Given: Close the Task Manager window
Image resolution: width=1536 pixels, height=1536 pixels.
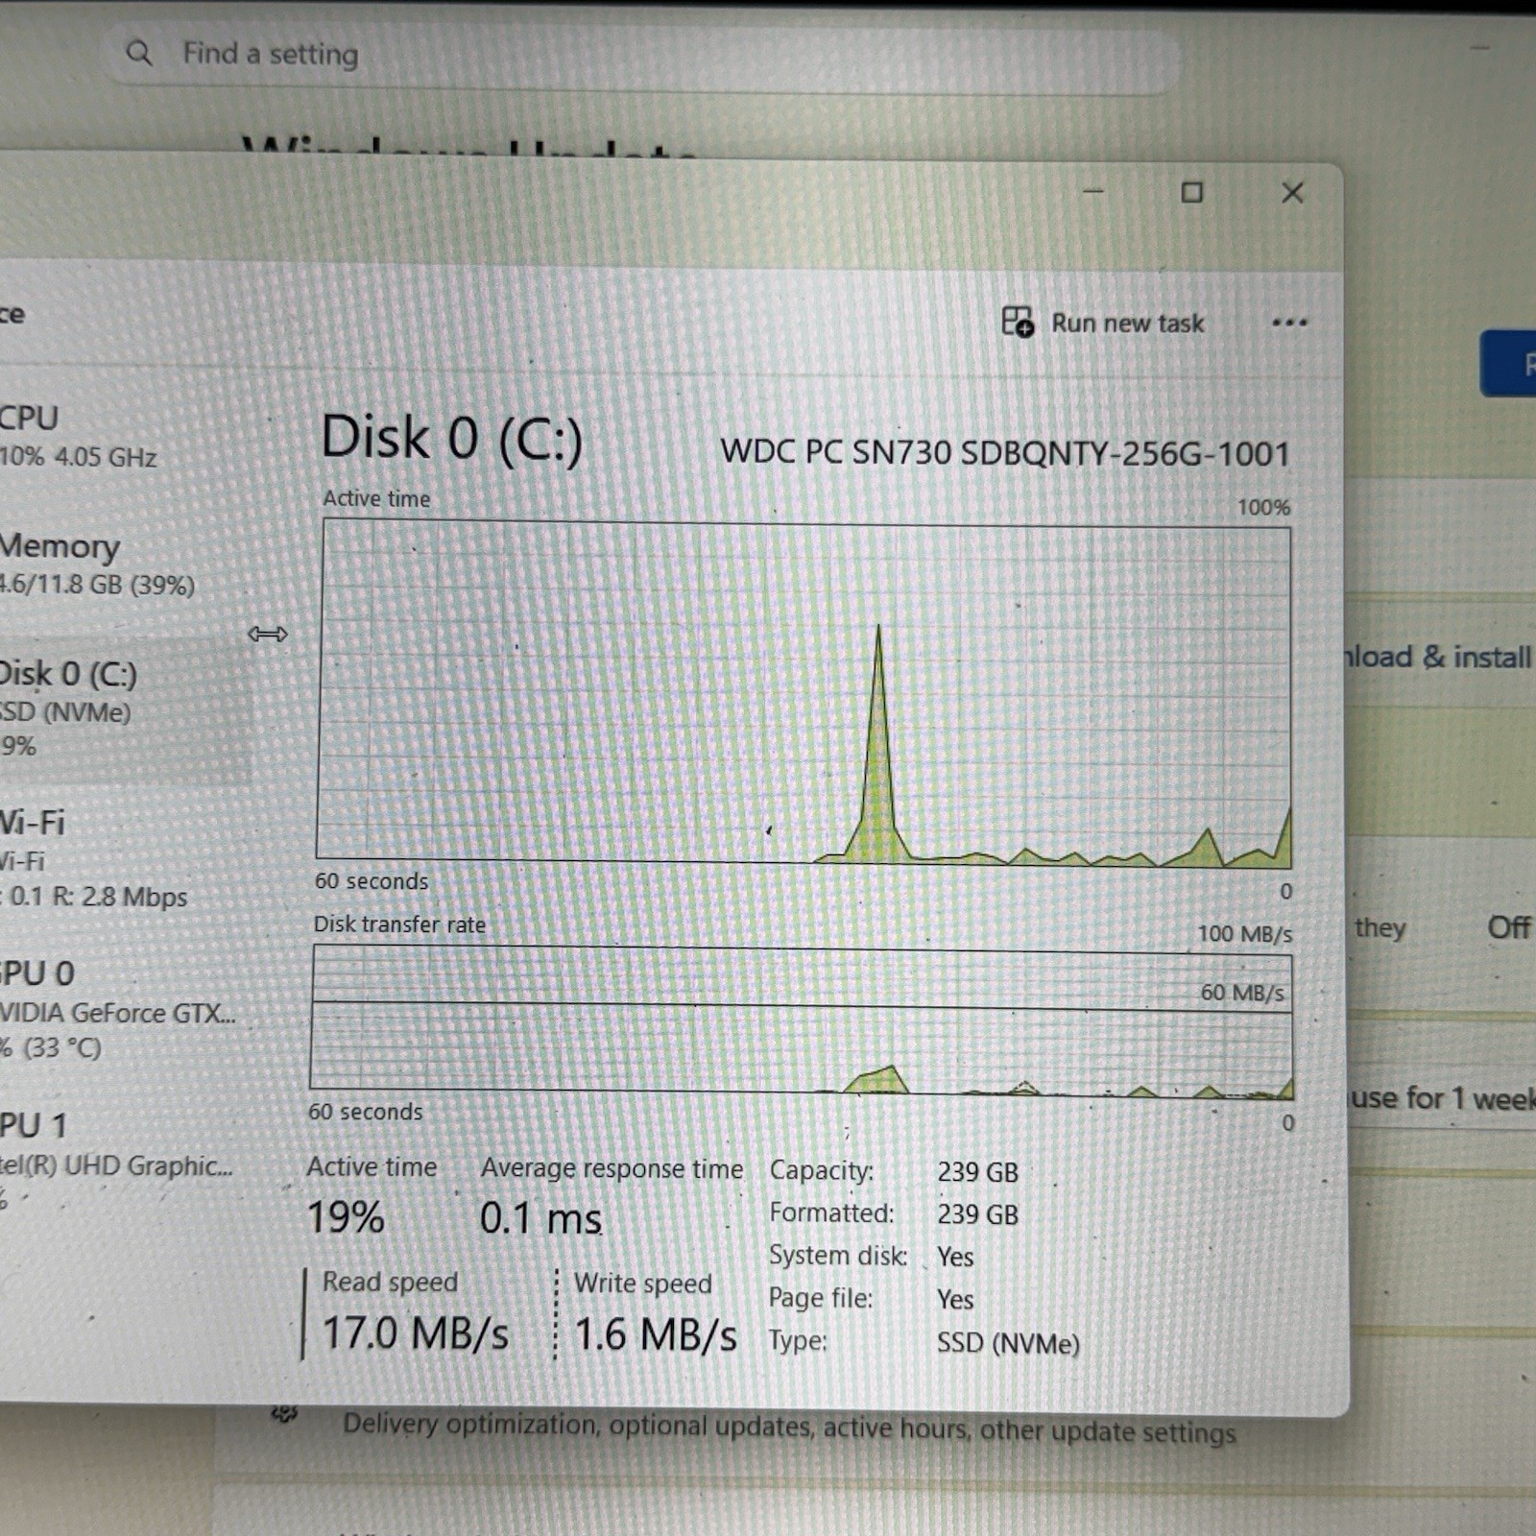Looking at the screenshot, I should pos(1292,193).
